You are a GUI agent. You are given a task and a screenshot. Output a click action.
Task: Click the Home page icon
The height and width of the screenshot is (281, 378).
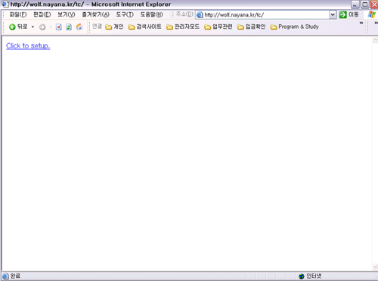(79, 27)
